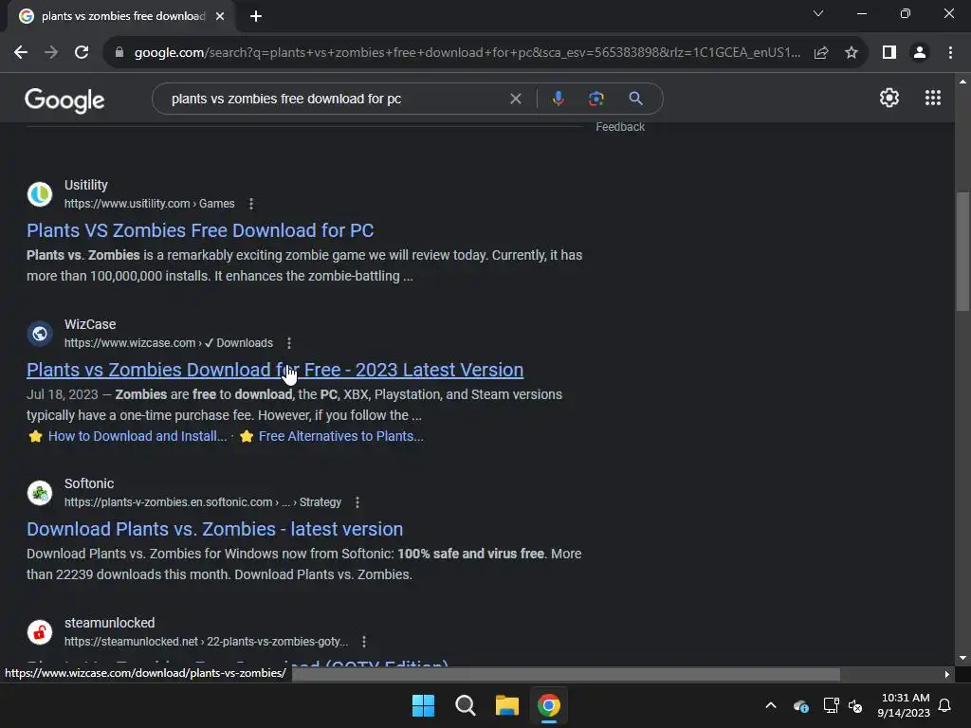This screenshot has height=728, width=971.
Task: Open Usitility result favicon
Action: 40,193
